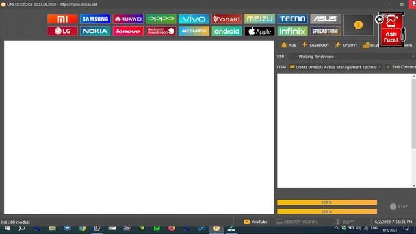Screen dimensions: 416x234
Task: Toggle the Fast Connect checkbox
Action: pyautogui.click(x=388, y=67)
